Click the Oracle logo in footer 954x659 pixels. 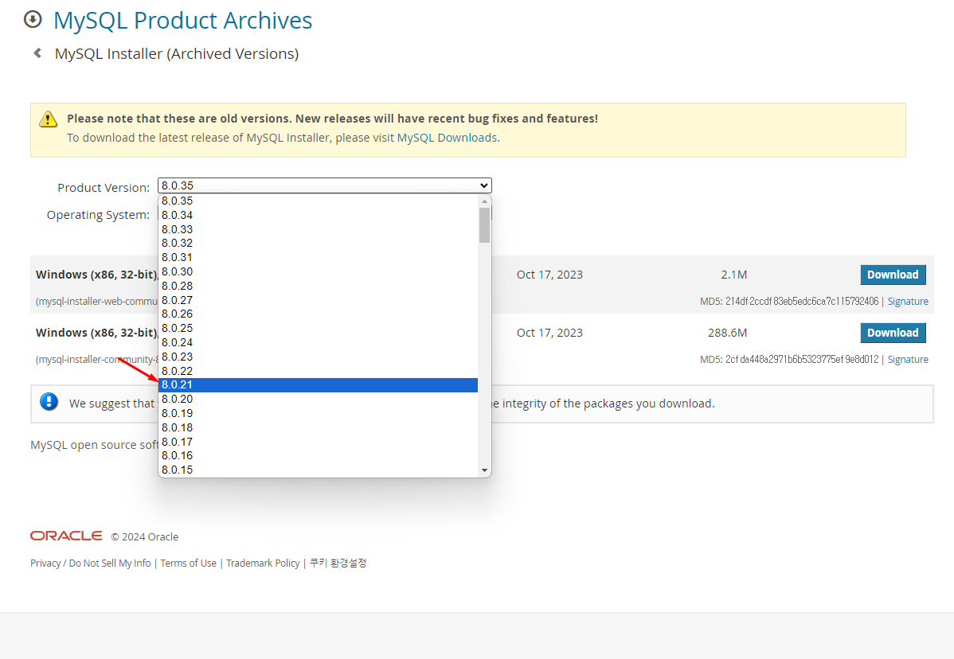point(66,536)
